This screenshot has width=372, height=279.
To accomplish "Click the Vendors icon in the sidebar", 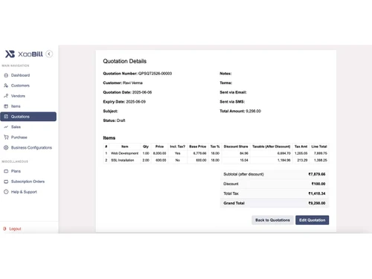I will click(6, 96).
